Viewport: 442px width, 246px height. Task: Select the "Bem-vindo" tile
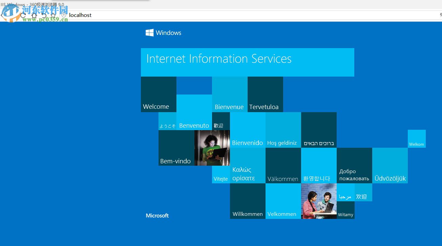[x=176, y=148]
